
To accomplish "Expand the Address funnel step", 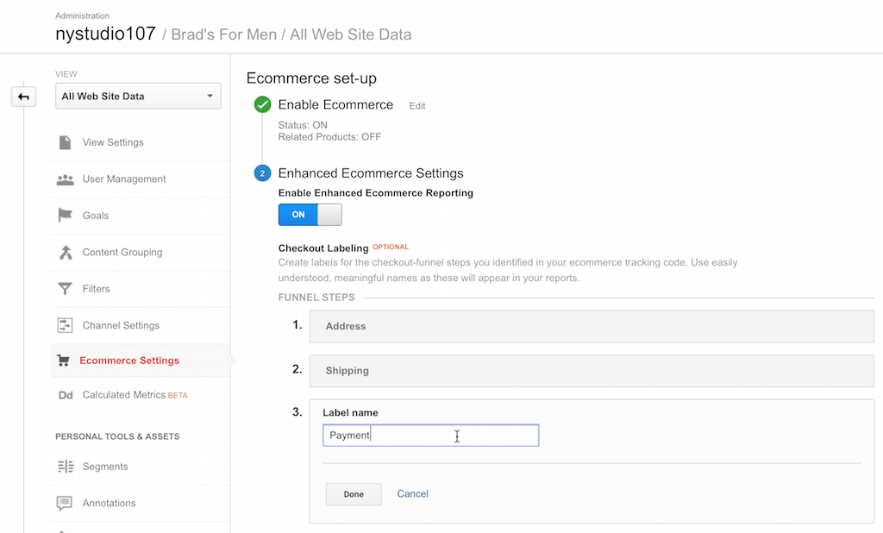I will pos(591,327).
